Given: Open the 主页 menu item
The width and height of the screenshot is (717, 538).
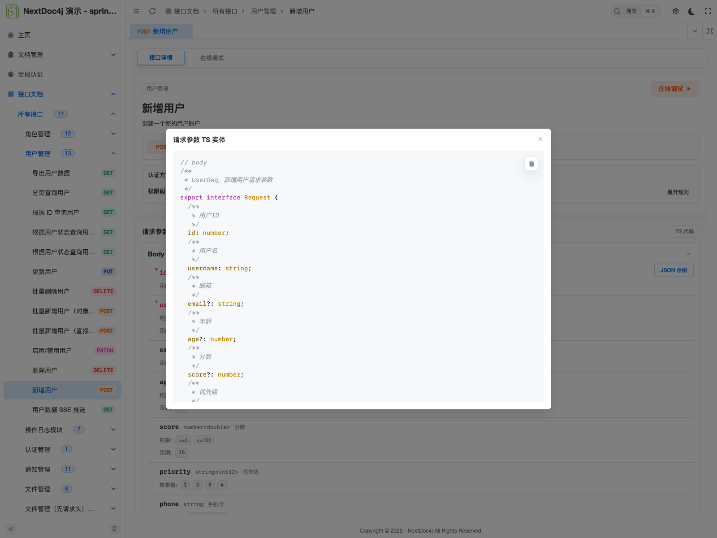Looking at the screenshot, I should 62,35.
